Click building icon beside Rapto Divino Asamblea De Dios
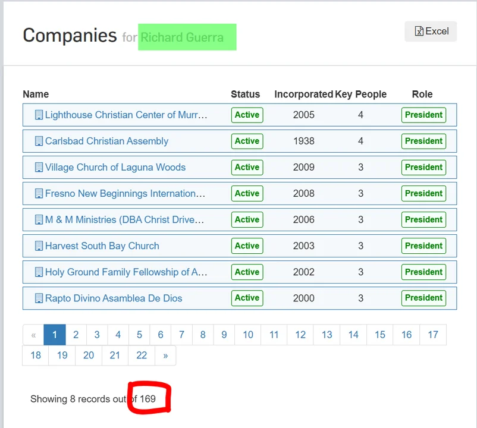 39,298
